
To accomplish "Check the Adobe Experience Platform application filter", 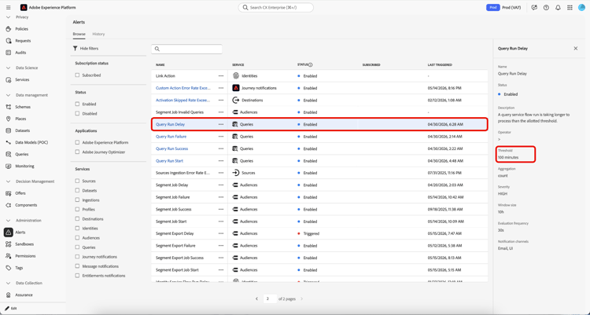I will coord(77,143).
